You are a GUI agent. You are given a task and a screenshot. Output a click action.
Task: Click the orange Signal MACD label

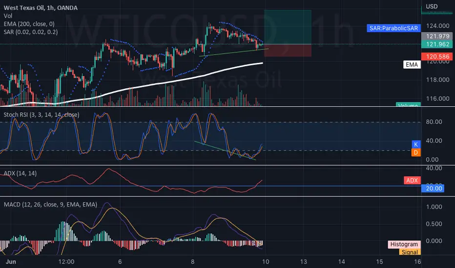(x=410, y=252)
